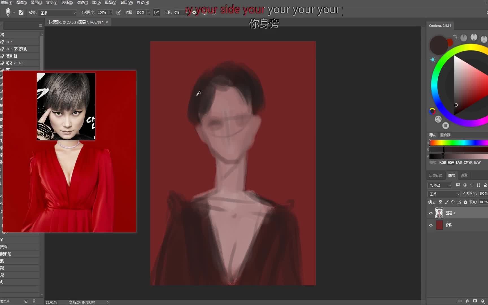The height and width of the screenshot is (305, 488).
Task: Hide the 图层 4 layer
Action: [x=431, y=213]
